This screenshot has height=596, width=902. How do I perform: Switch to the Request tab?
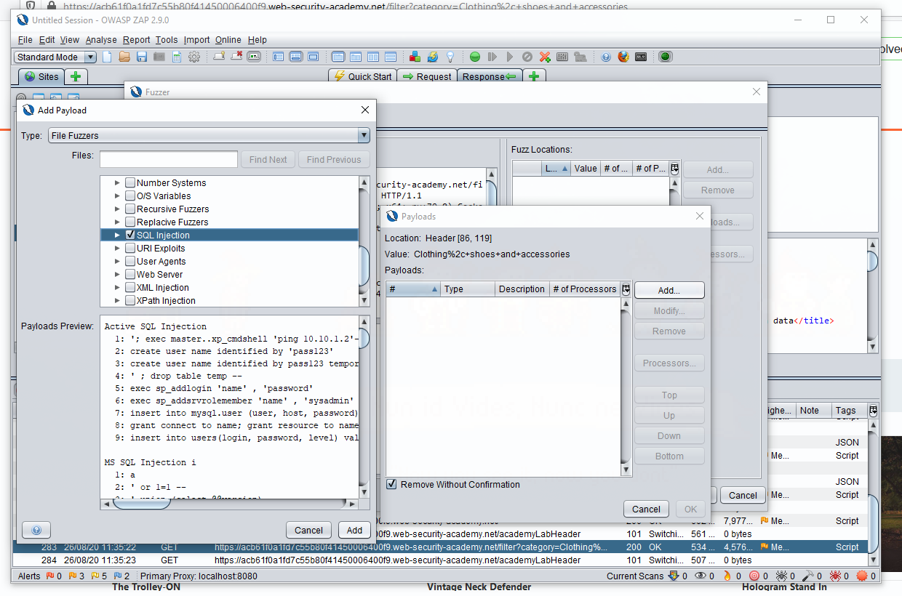[x=427, y=76]
